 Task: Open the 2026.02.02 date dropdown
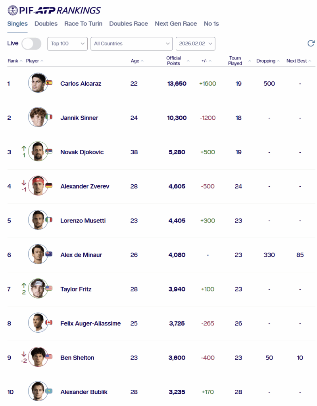pos(195,44)
